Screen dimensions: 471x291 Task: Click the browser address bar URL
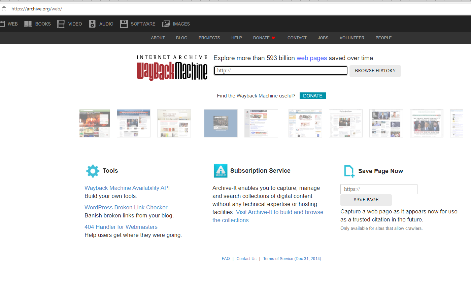tap(37, 9)
